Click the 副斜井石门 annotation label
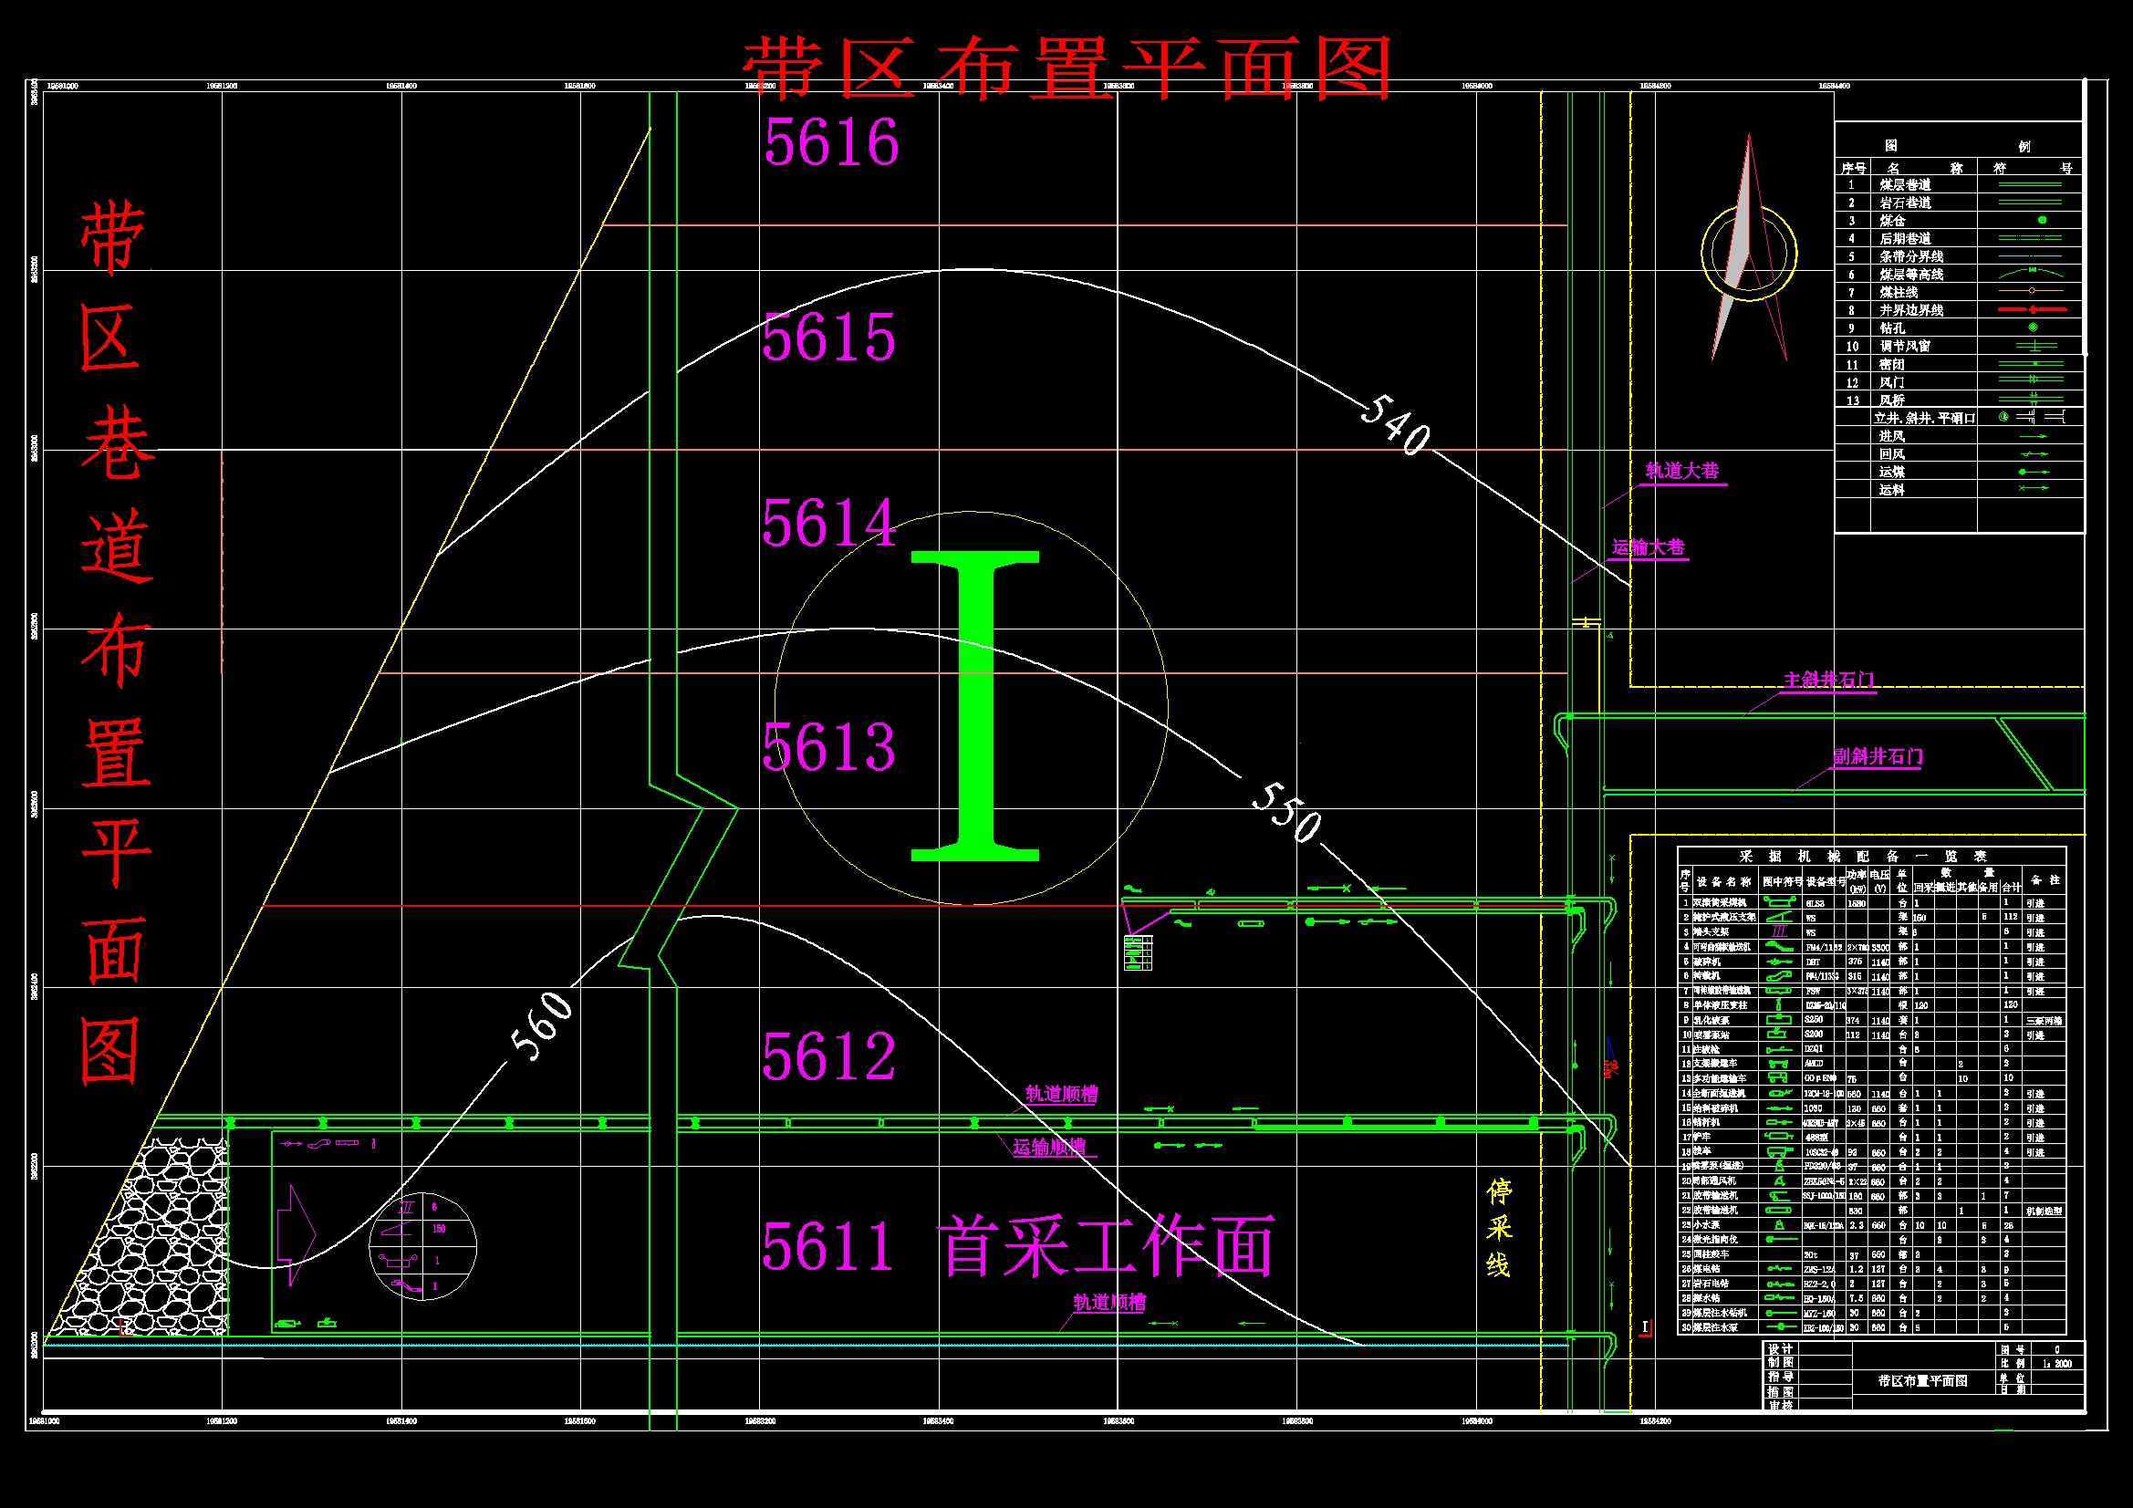2133x1508 pixels. click(x=1878, y=756)
